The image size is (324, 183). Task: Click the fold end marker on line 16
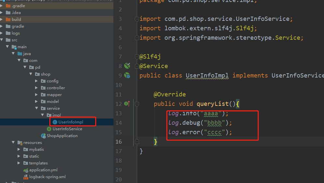[137, 142]
